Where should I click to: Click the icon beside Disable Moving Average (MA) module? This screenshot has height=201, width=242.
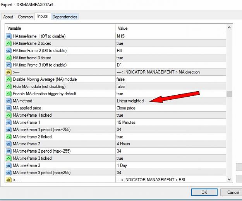click(9, 79)
